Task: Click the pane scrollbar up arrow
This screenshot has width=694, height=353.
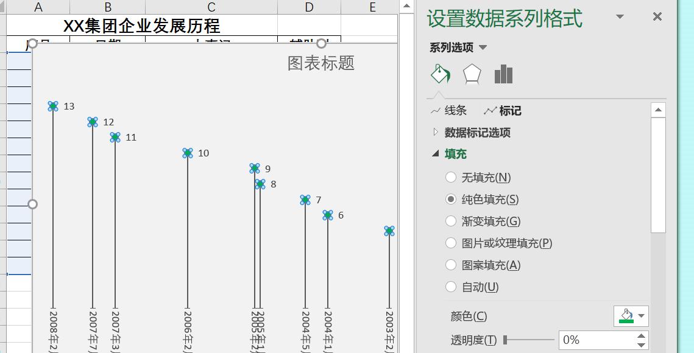Action: pos(658,110)
